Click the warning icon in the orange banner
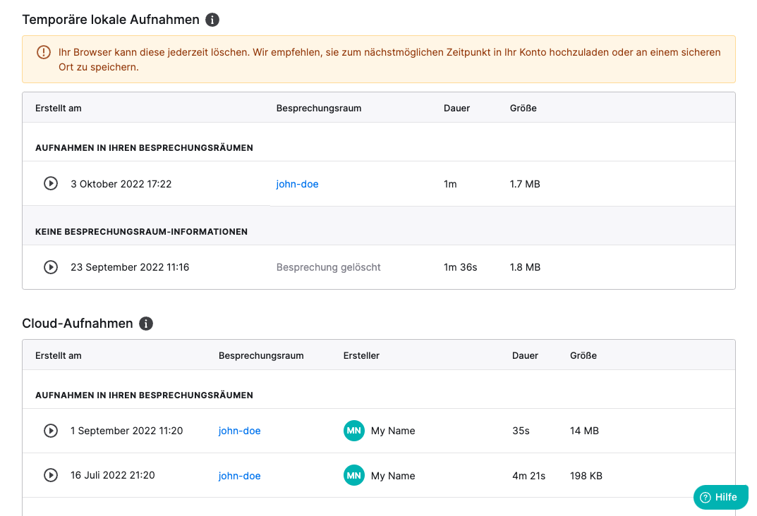The height and width of the screenshot is (516, 757). pyautogui.click(x=44, y=52)
